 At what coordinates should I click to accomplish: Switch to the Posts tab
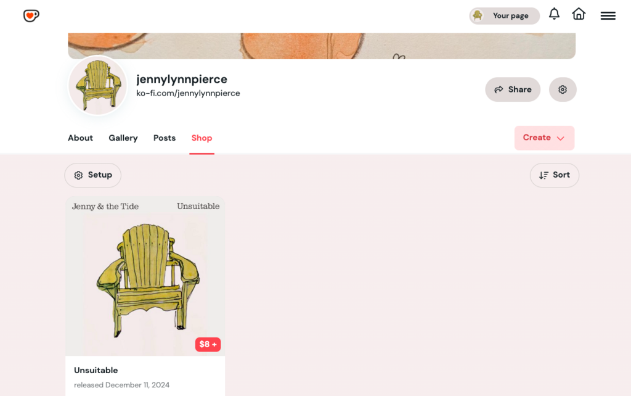click(164, 138)
